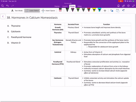Select ink to shape conversion icon
The width and height of the screenshot is (136, 102).
[x=118, y=10]
